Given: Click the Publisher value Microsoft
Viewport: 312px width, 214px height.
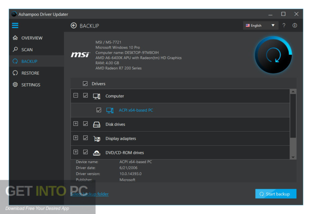Looking at the screenshot, I should point(127,180).
